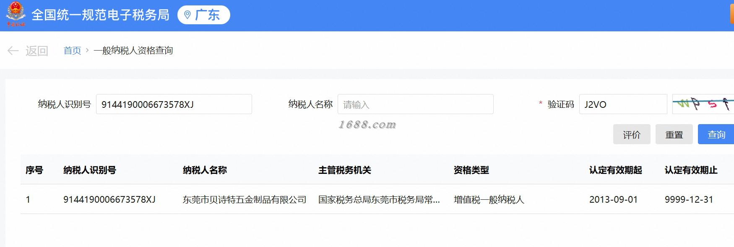Viewport: 734px width, 247px height.
Task: Click the blue 查询 button
Action: (716, 134)
